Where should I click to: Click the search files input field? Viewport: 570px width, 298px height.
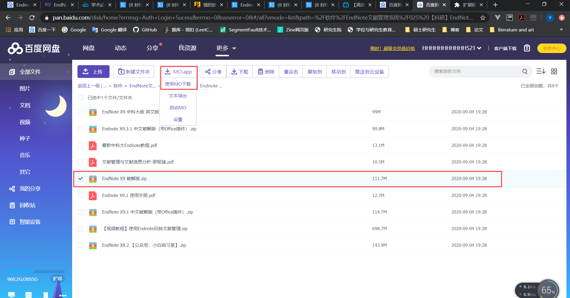(x=475, y=71)
